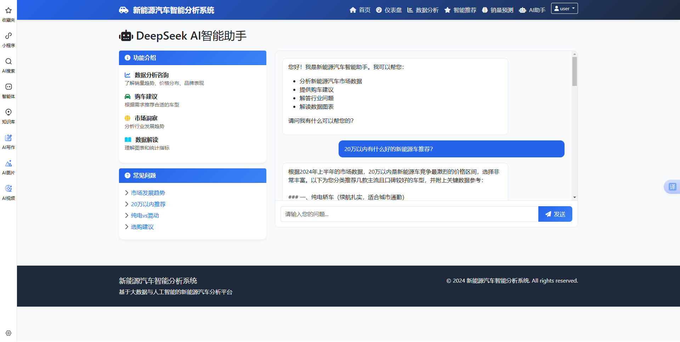Open the AI写作 pencil icon
This screenshot has height=342, width=680.
pyautogui.click(x=8, y=138)
